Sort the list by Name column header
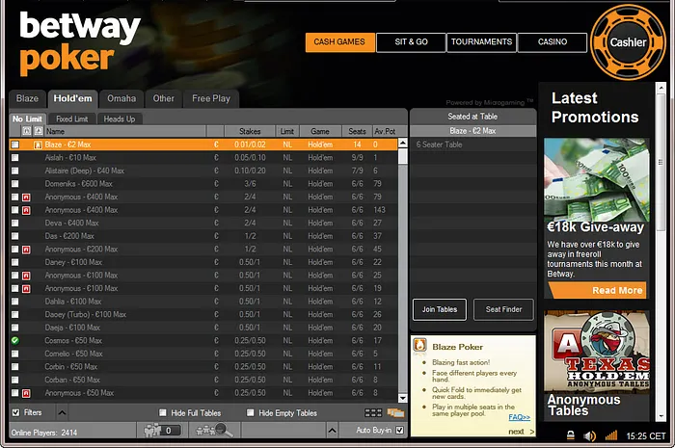Image resolution: width=675 pixels, height=448 pixels. (x=124, y=131)
